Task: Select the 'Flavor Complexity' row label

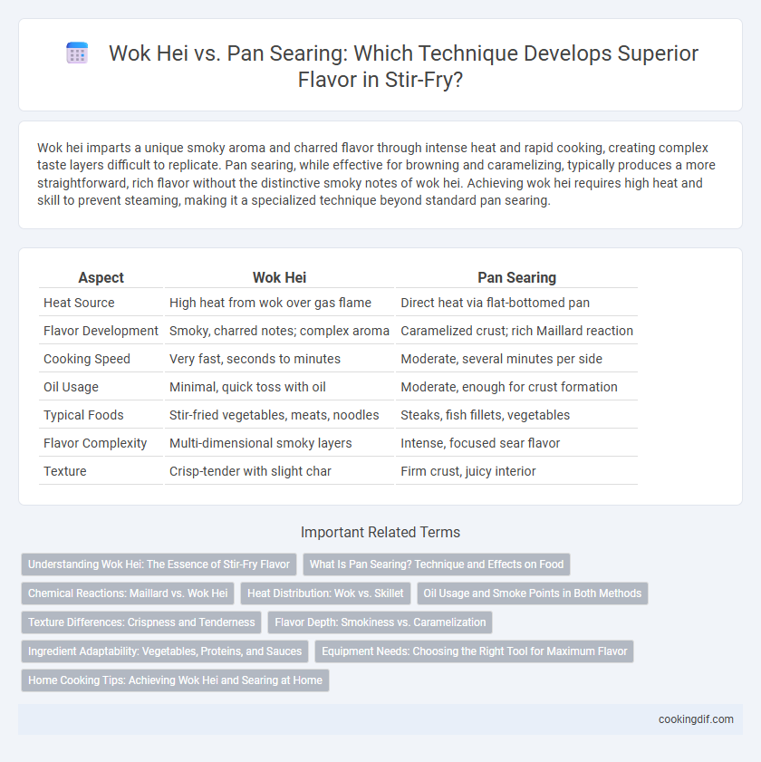Action: [95, 443]
